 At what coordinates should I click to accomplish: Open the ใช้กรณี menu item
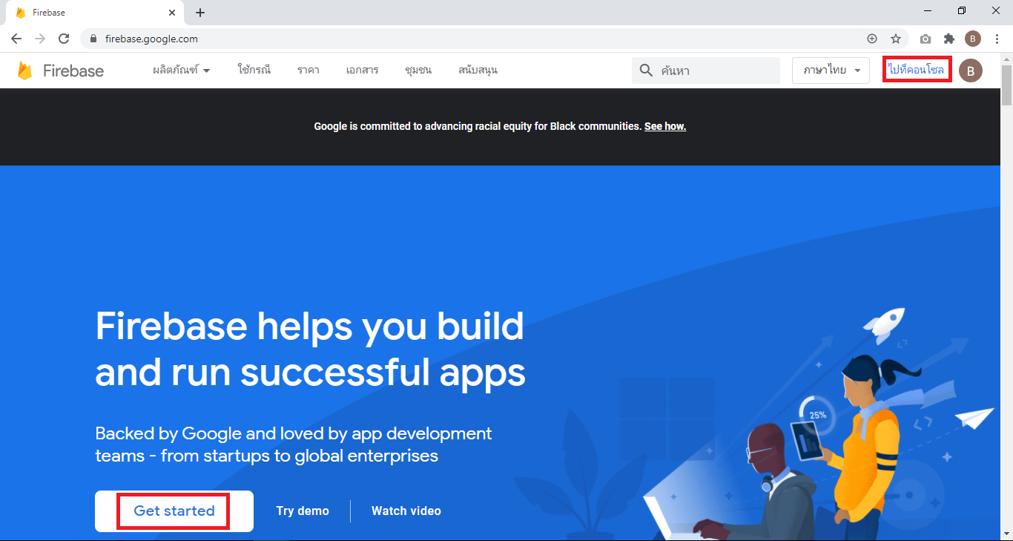coord(254,71)
